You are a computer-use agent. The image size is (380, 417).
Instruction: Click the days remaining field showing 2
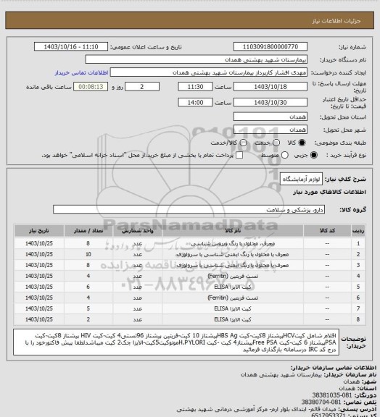pos(142,87)
